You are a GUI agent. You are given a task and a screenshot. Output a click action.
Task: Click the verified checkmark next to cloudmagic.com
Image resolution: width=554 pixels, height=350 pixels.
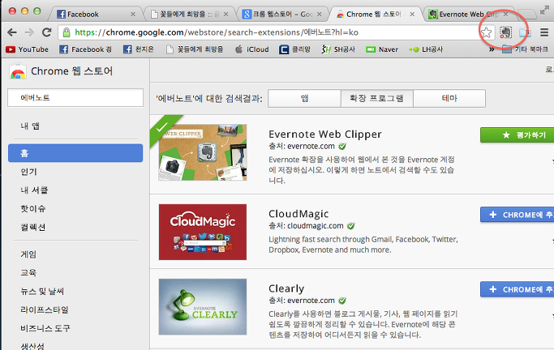point(351,226)
